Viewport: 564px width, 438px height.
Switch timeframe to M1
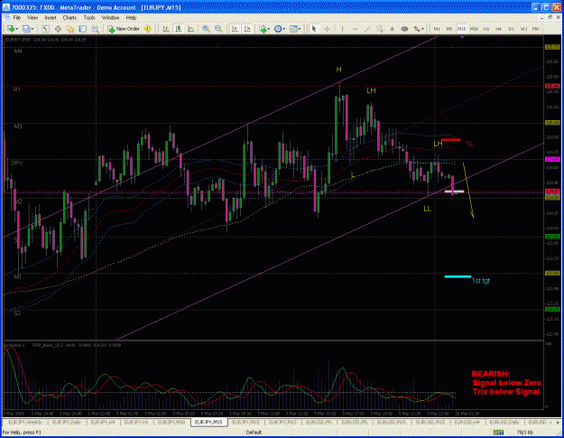(437, 29)
